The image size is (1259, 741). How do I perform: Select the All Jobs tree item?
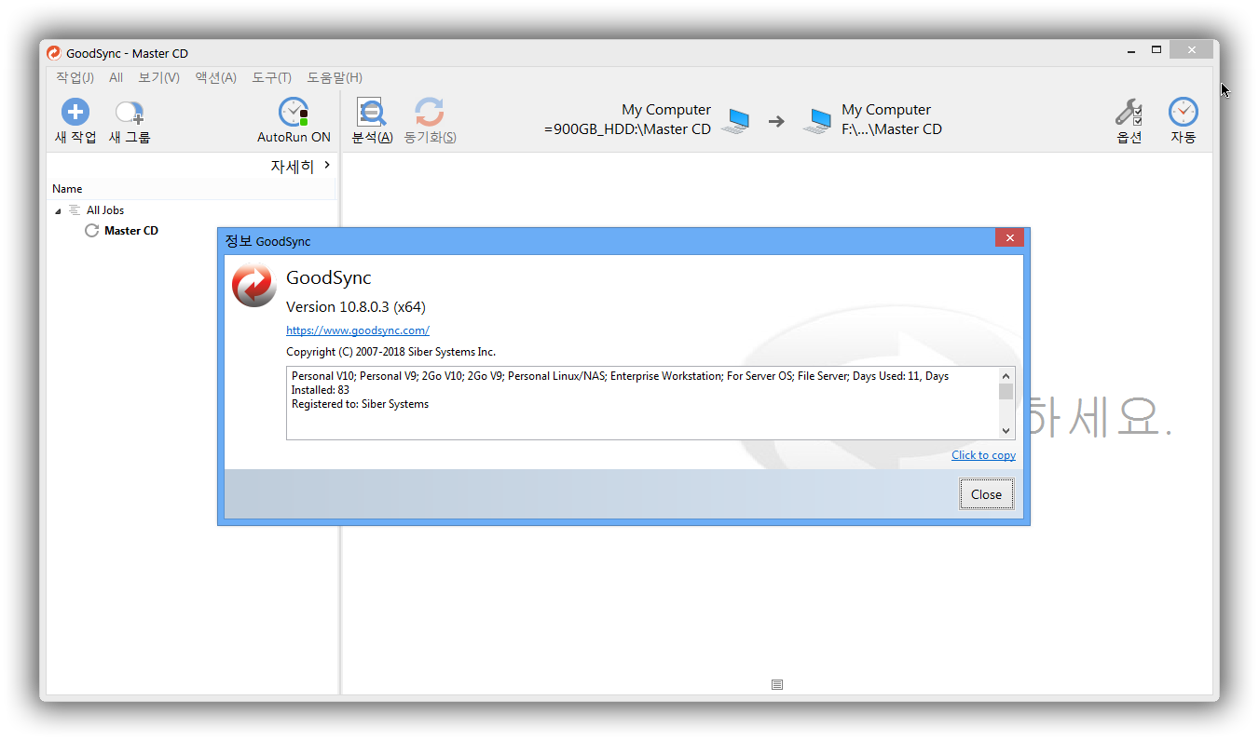[105, 210]
